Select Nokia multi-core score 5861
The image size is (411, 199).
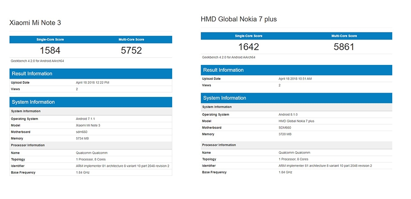pyautogui.click(x=344, y=47)
